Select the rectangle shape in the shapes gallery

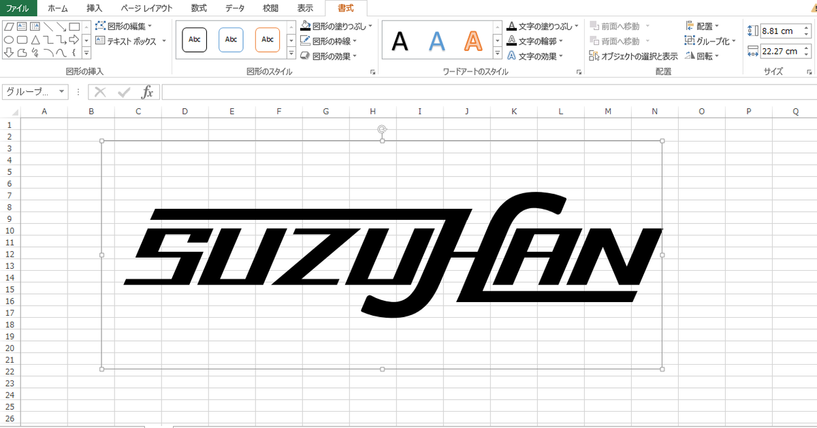point(74,27)
